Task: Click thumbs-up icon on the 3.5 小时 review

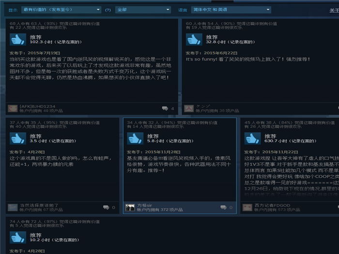Action: tap(17, 138)
